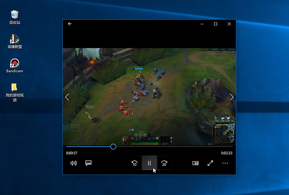Click the total duration 0:02:33

227,153
